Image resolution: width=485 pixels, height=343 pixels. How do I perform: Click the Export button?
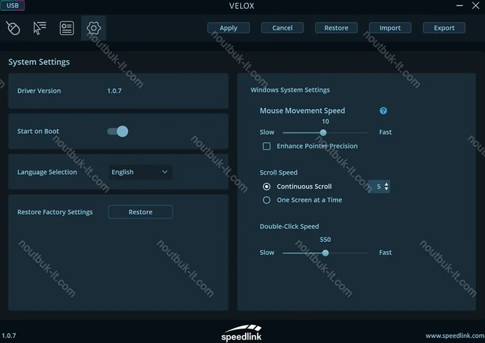click(x=444, y=28)
